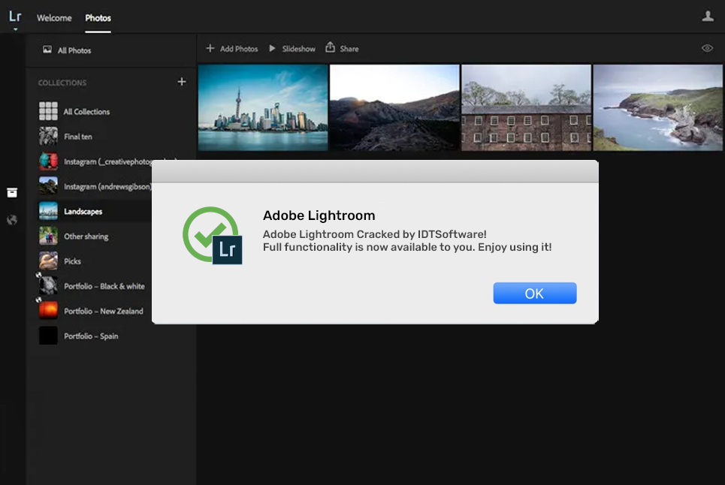
Task: Click the All Collections grid icon
Action: pyautogui.click(x=48, y=111)
